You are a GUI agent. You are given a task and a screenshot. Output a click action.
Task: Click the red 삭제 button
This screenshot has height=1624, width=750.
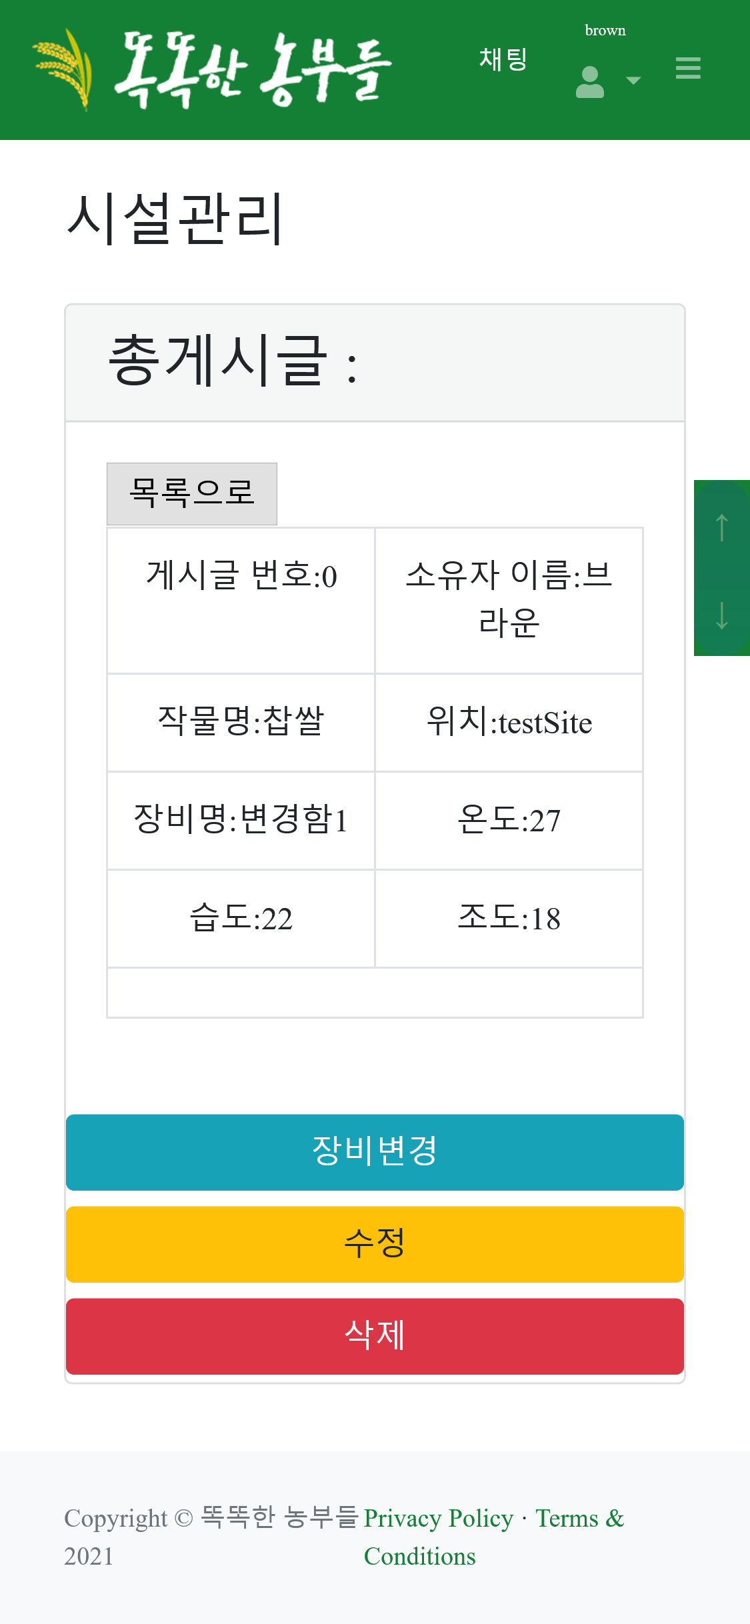click(x=375, y=1336)
